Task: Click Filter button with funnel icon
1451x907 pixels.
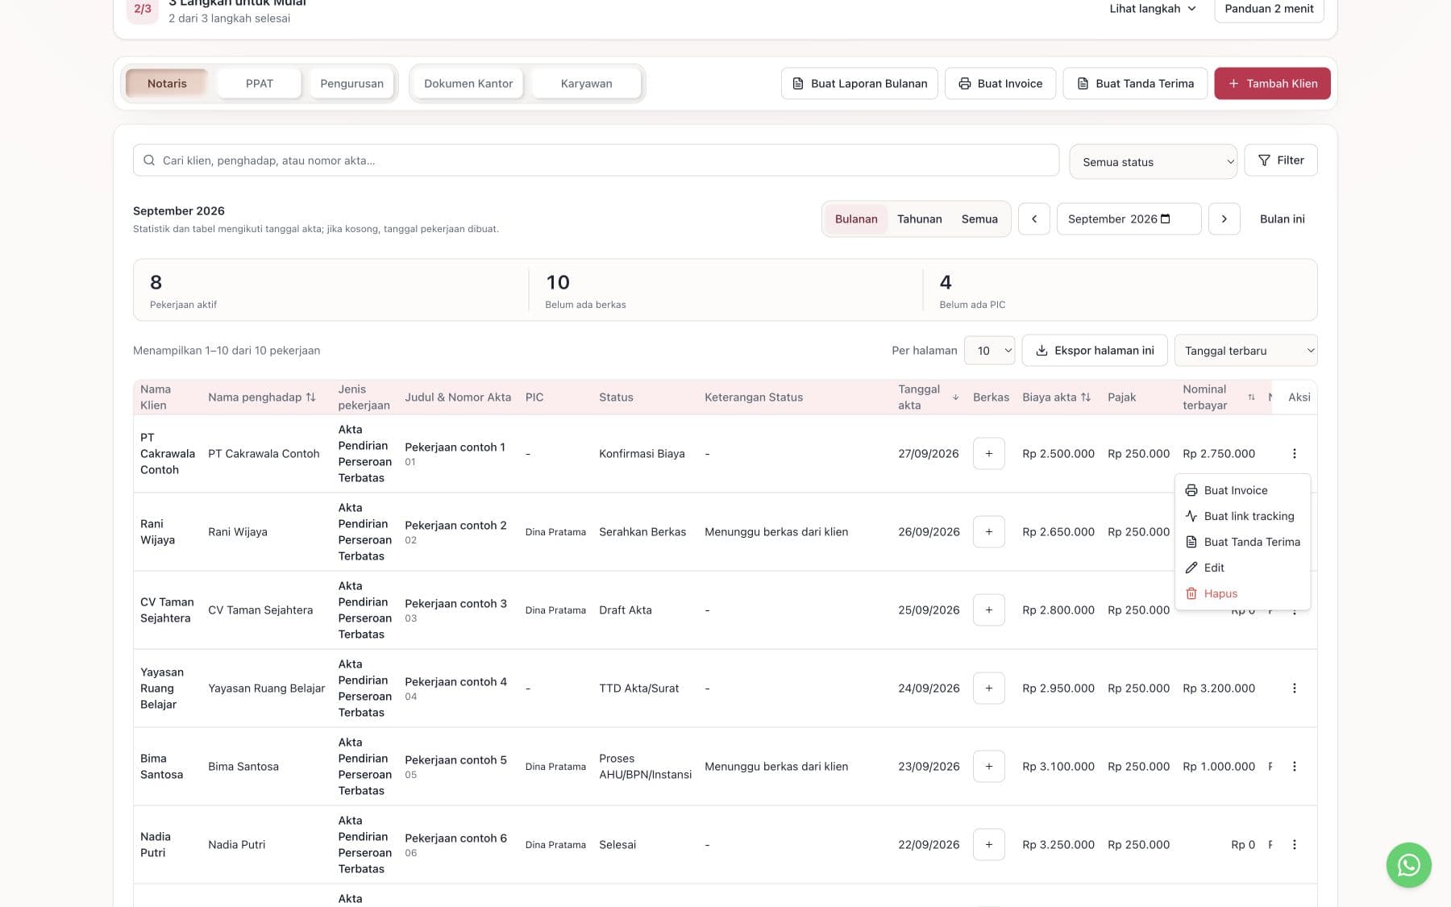Action: (x=1280, y=160)
